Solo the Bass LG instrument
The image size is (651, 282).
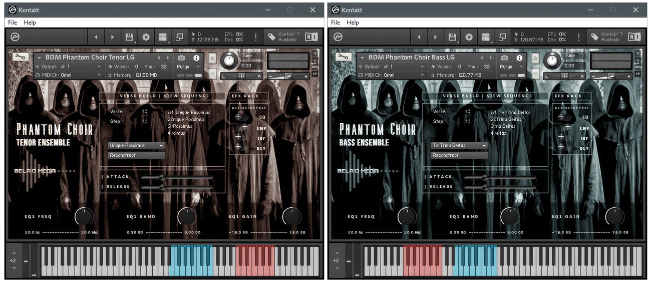pos(535,58)
